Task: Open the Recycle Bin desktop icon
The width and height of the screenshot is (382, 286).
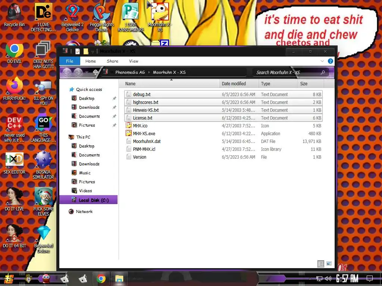Action: click(14, 15)
